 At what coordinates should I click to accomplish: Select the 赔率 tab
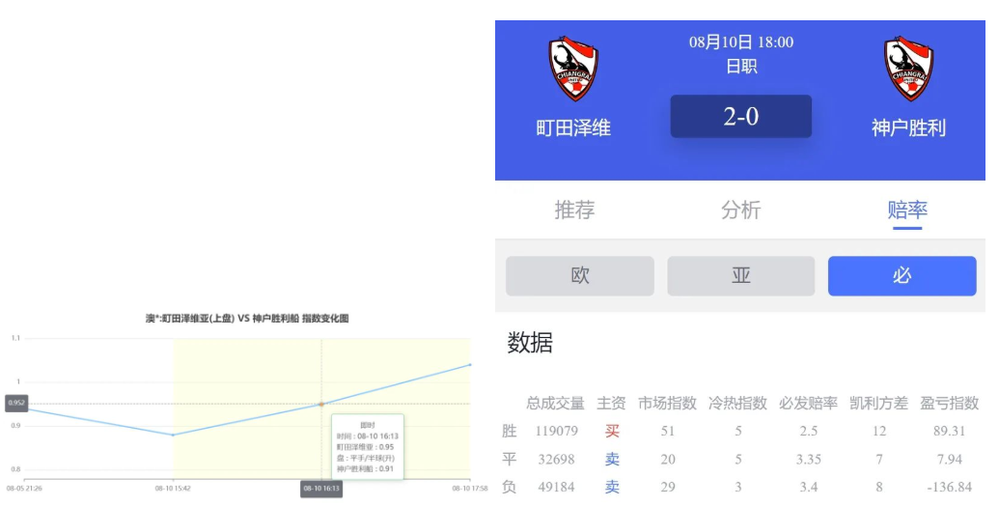point(906,210)
